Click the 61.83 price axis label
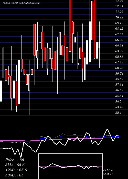The height and width of the screenshot is (179, 128). tap(120, 62)
